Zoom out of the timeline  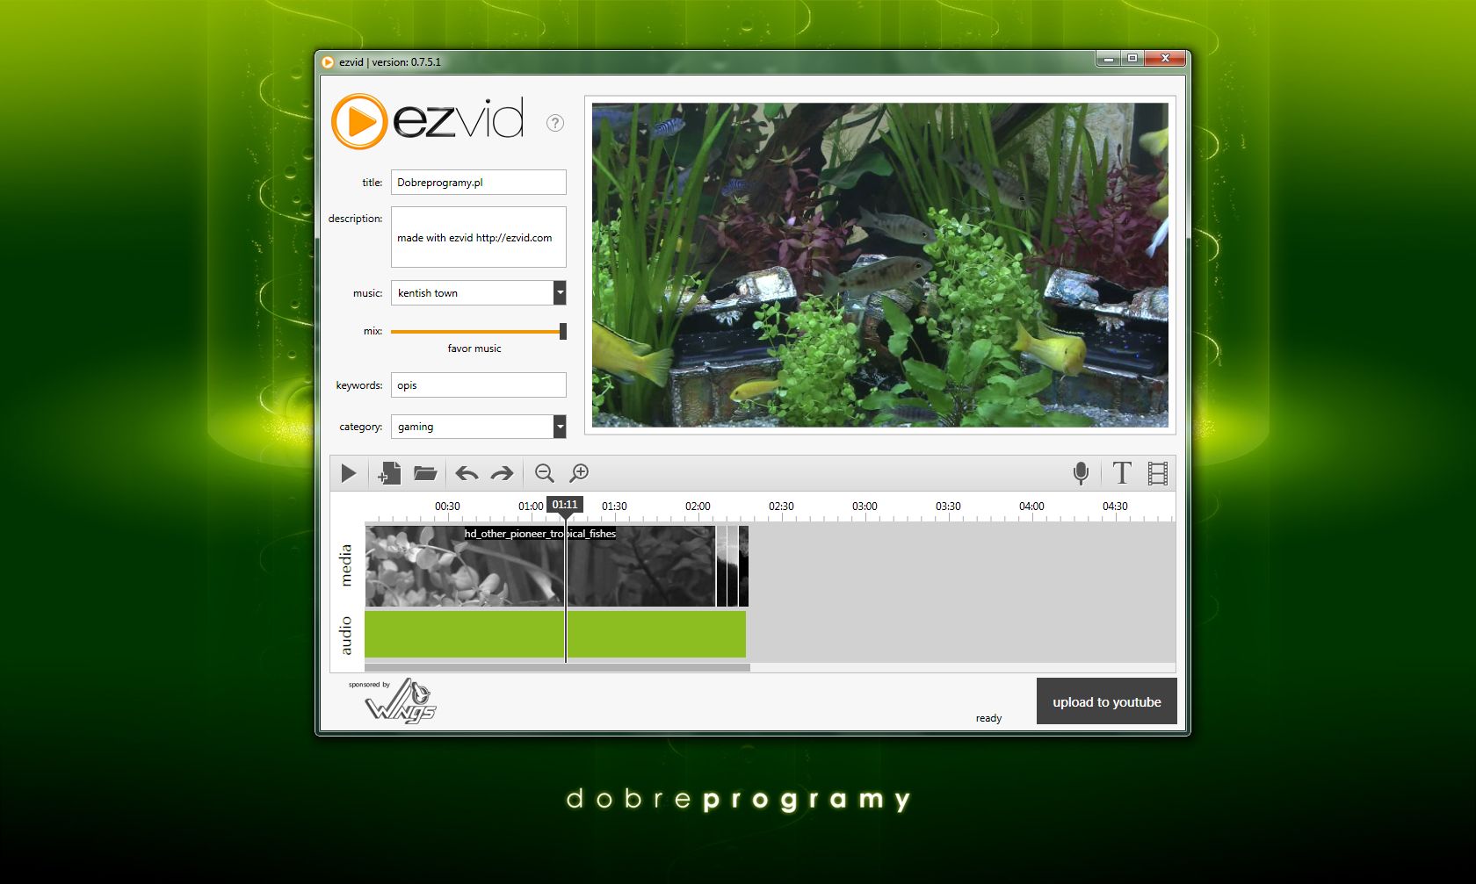point(545,473)
